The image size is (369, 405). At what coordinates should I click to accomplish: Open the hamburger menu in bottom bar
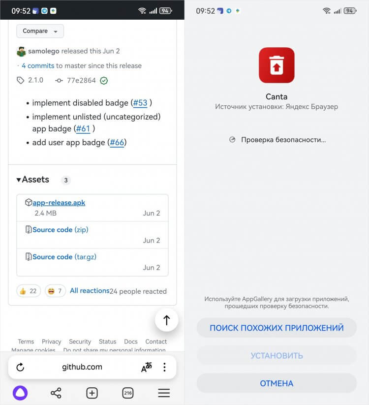coord(164,393)
